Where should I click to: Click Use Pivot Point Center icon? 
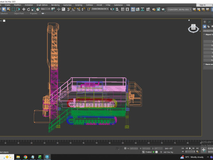tap(53, 9)
